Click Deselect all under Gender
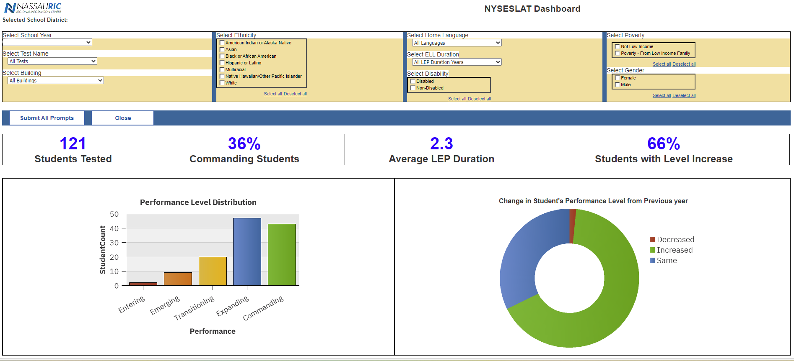 [684, 95]
